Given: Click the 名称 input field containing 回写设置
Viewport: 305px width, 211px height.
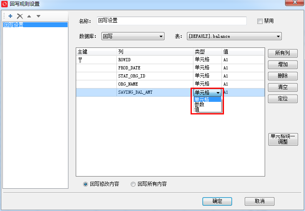Looking at the screenshot, I should [x=172, y=21].
